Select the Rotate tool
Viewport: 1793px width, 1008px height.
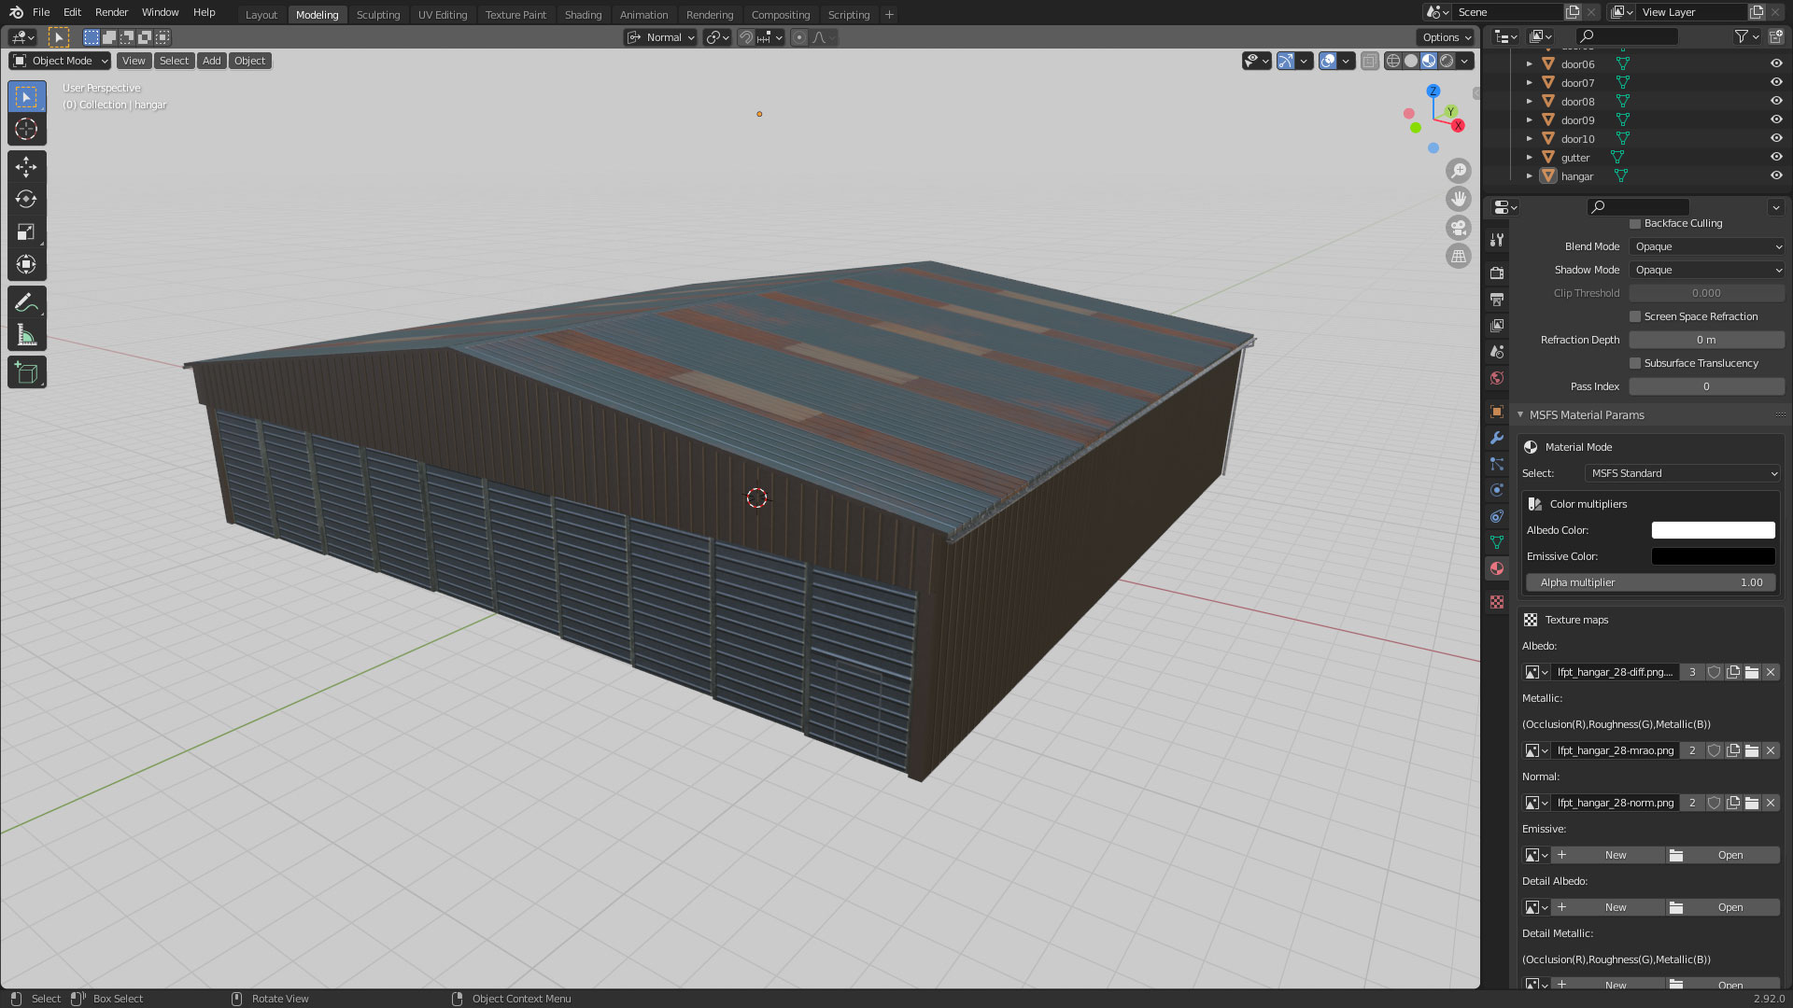pyautogui.click(x=26, y=199)
